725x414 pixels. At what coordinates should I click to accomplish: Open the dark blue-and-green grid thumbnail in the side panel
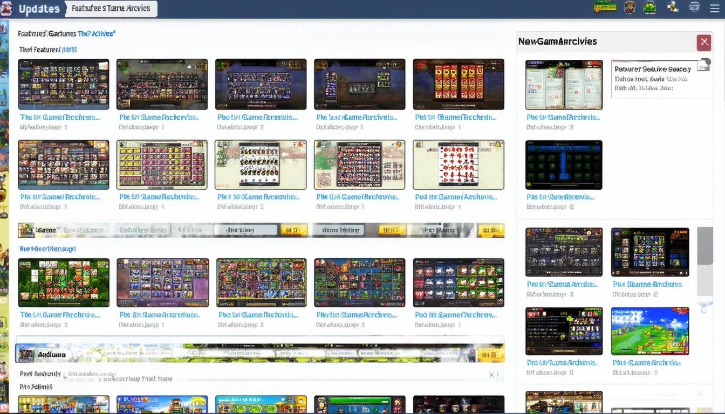point(564,164)
